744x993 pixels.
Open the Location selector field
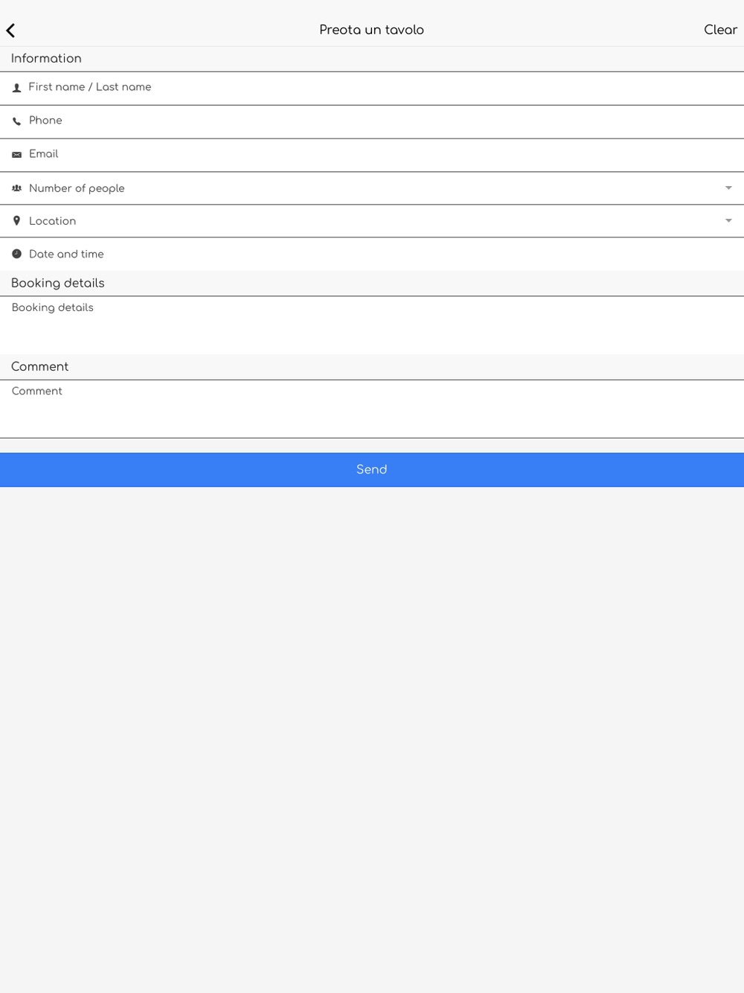tap(372, 221)
